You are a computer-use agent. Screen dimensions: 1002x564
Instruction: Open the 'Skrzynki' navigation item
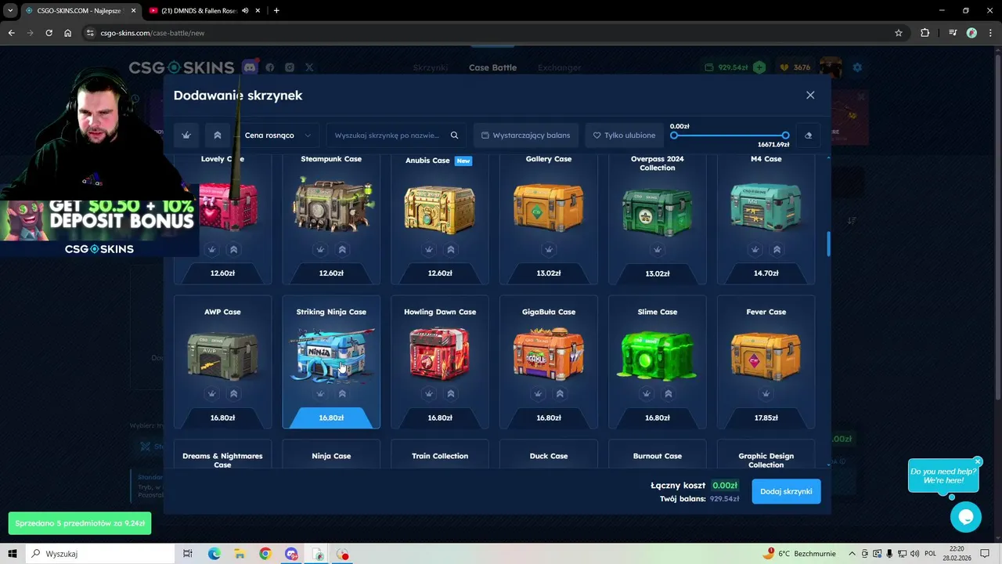tap(431, 67)
